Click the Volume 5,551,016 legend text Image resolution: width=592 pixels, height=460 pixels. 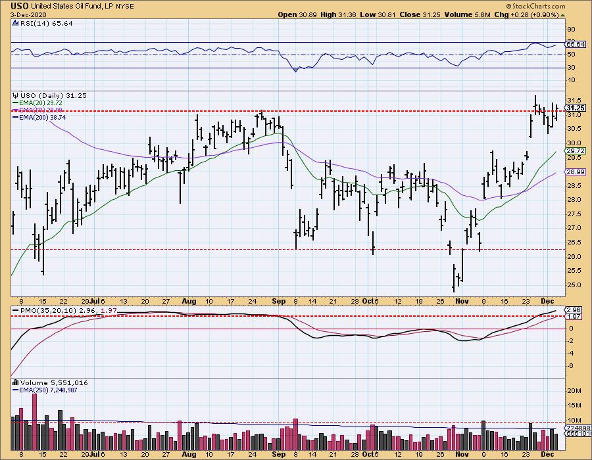coord(54,382)
